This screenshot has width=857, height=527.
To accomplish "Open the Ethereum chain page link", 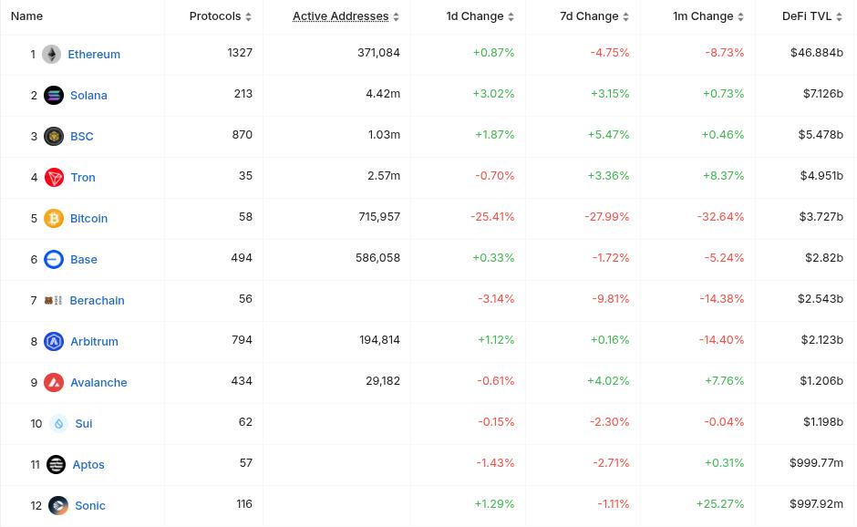I will click(x=94, y=55).
